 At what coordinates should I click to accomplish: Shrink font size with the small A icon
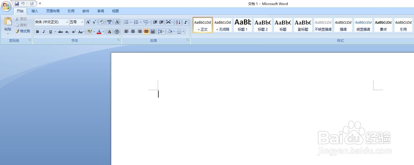[x=95, y=22]
